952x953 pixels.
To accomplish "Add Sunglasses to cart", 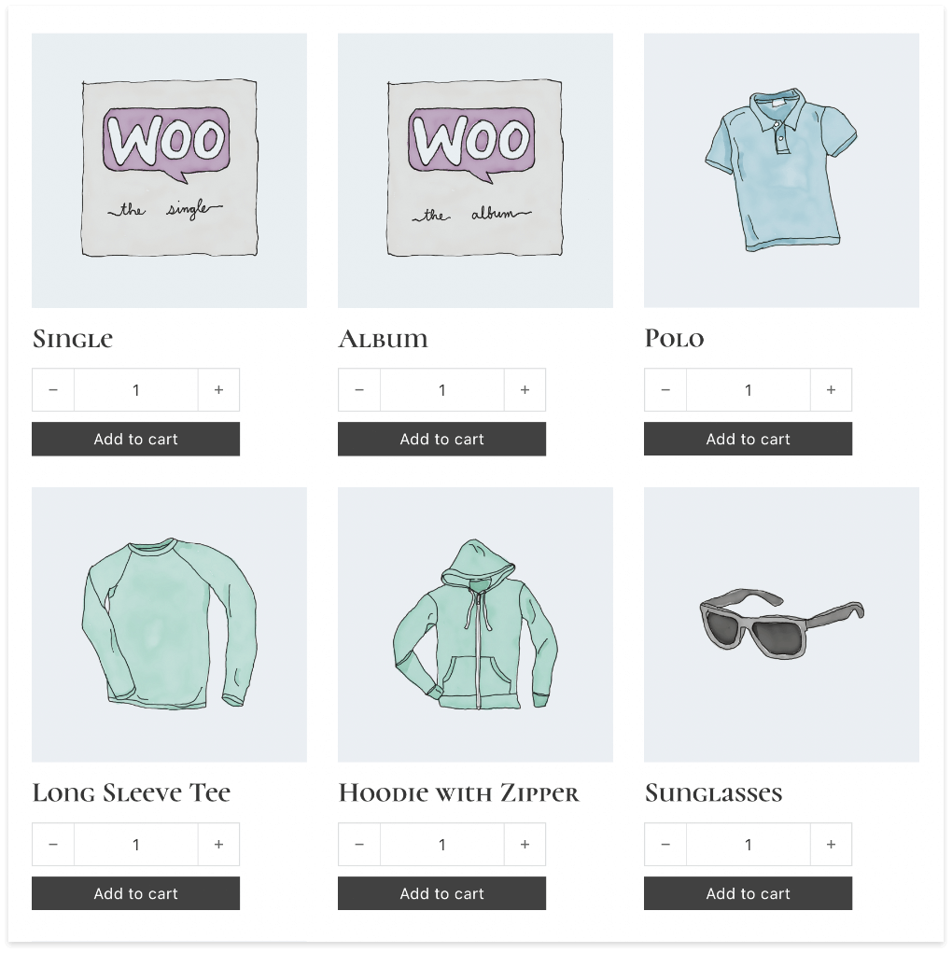I will click(749, 893).
